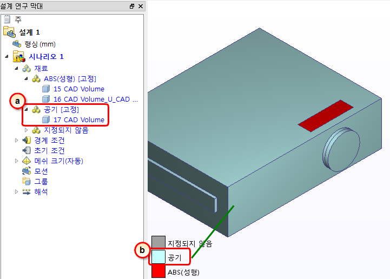Image resolution: width=390 pixels, height=279 pixels.
Task: Select the 시나리오 1 warning folder icon
Action: point(19,56)
